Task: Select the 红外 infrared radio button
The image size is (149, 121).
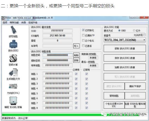Action: [134, 31]
